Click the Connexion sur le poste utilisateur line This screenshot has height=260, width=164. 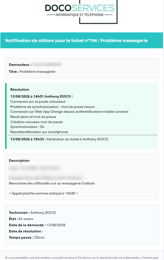pyautogui.click(x=38, y=102)
